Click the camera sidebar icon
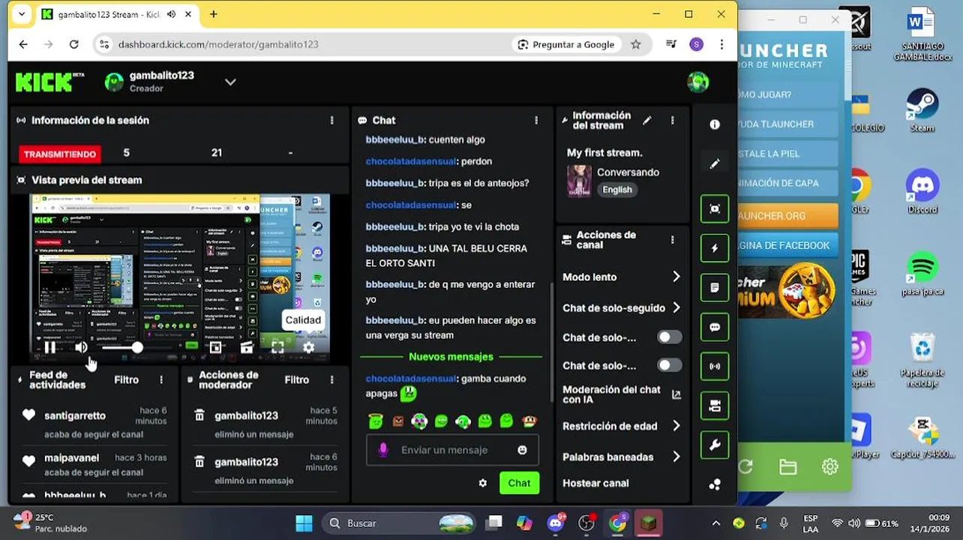This screenshot has height=540, width=963. [715, 406]
